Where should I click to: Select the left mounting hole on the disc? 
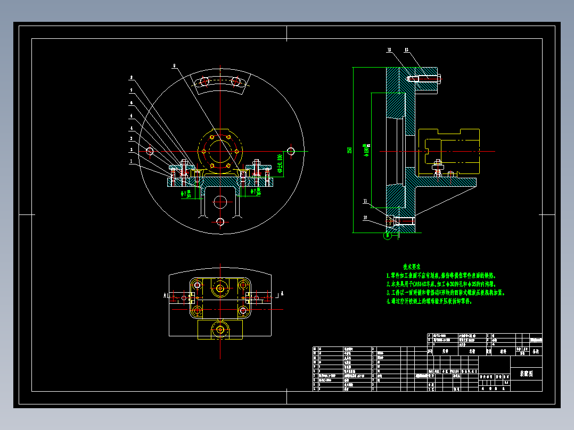click(149, 151)
